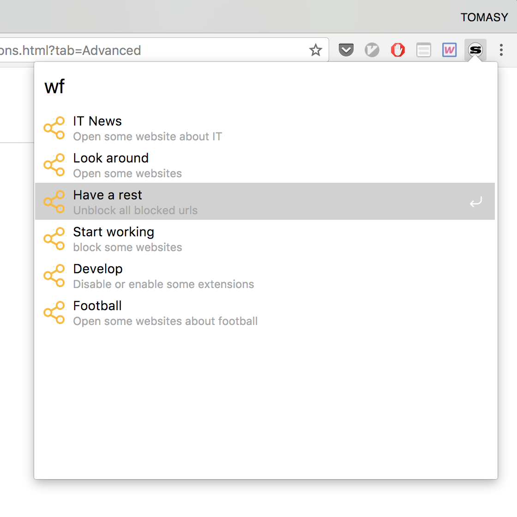Open the Pocket extension
This screenshot has width=517, height=517.
click(x=346, y=50)
